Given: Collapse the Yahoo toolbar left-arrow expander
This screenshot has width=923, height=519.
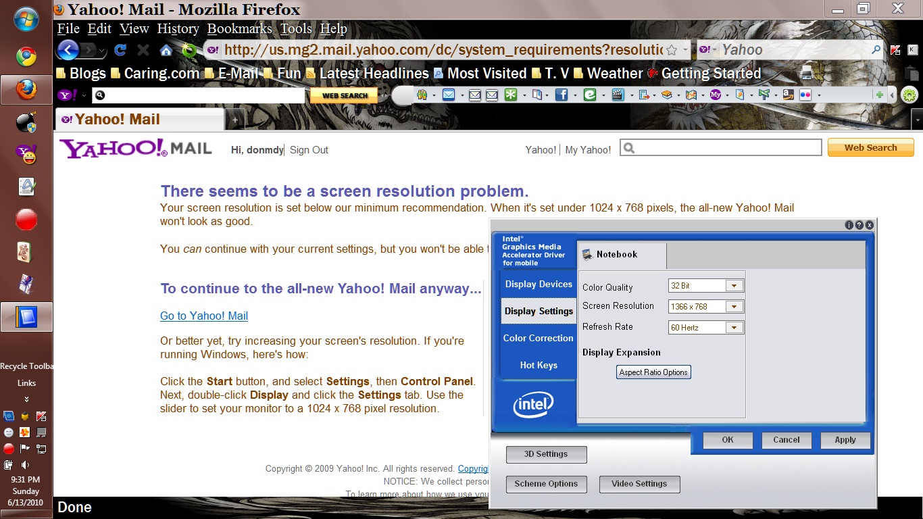Looking at the screenshot, I should point(893,95).
